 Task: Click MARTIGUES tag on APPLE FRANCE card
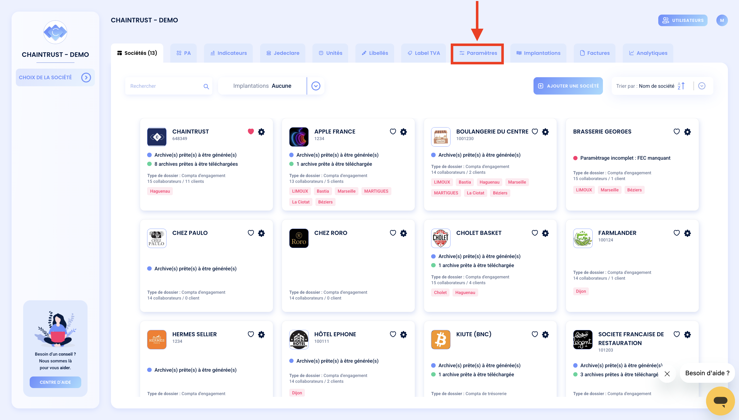pyautogui.click(x=376, y=191)
